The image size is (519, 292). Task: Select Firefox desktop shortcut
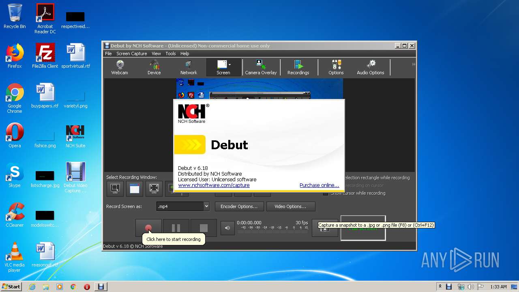coord(15,56)
